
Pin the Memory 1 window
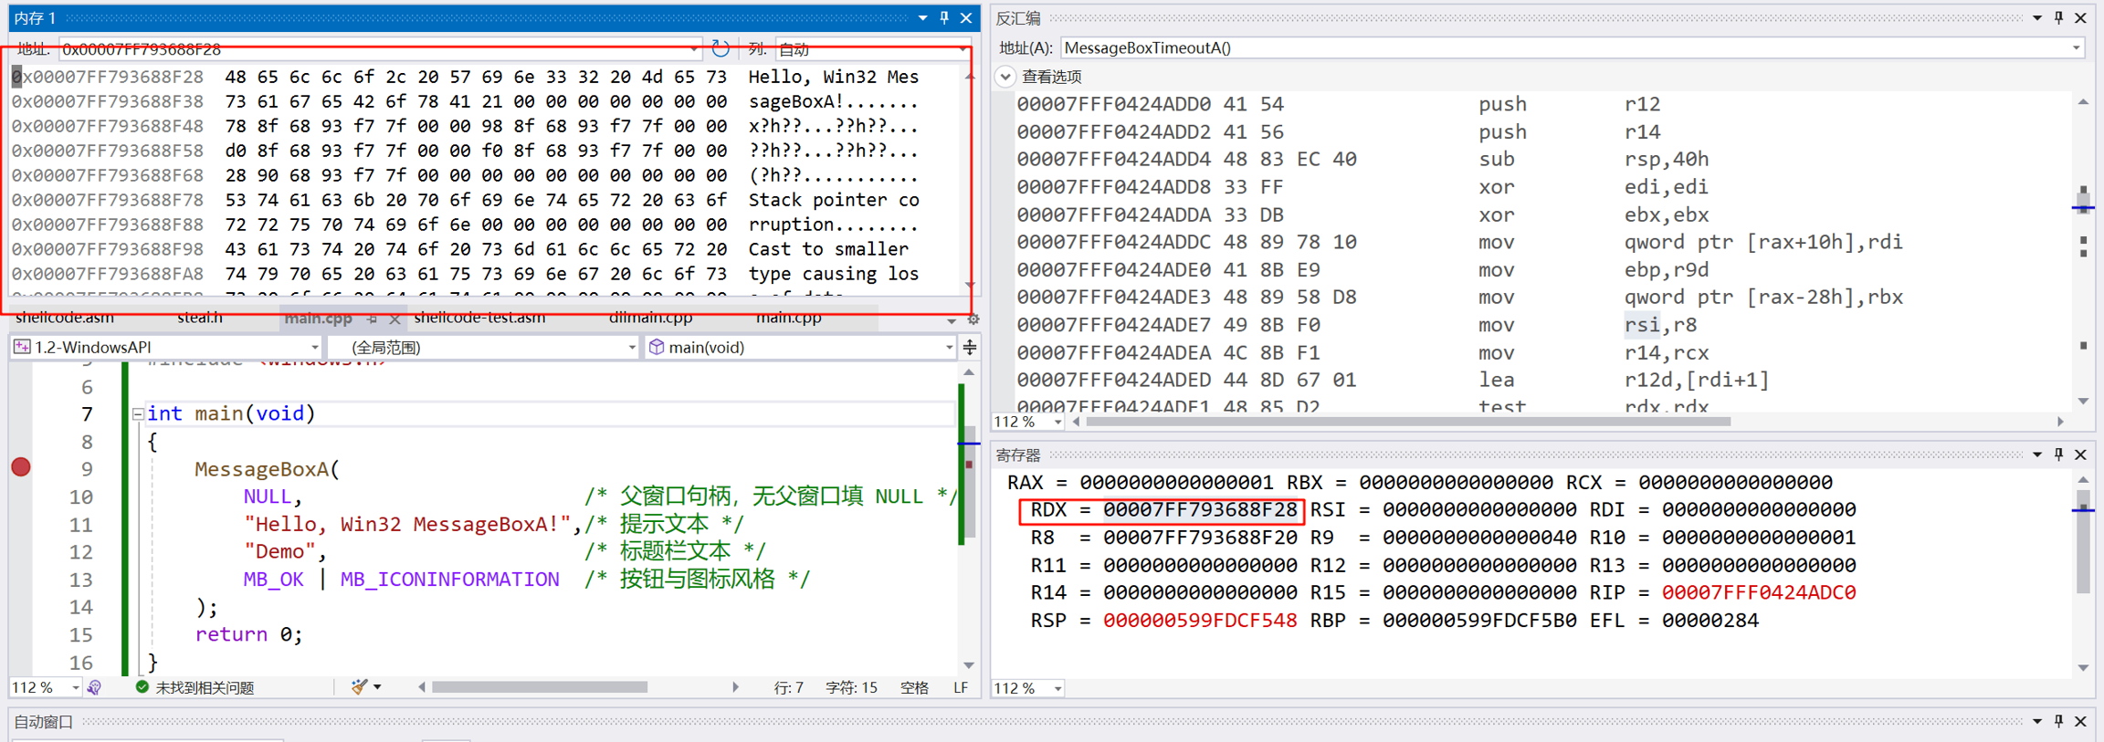pos(944,18)
